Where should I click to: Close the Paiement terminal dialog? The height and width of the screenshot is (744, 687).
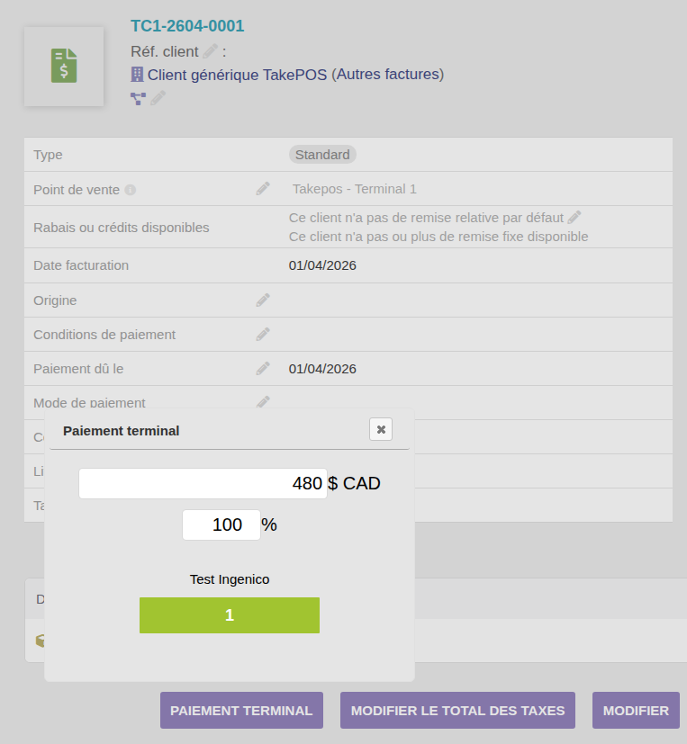381,430
